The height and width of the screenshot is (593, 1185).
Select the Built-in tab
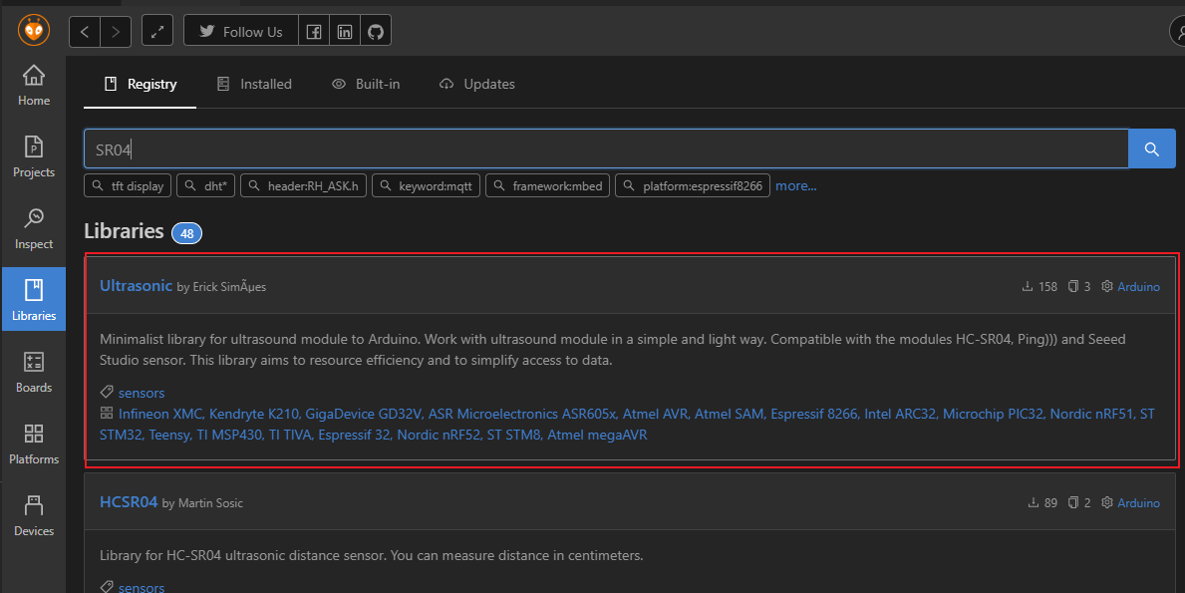click(366, 85)
